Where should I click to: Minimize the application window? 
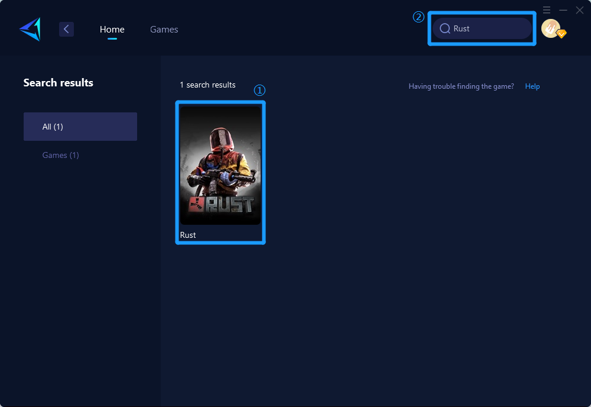[563, 10]
